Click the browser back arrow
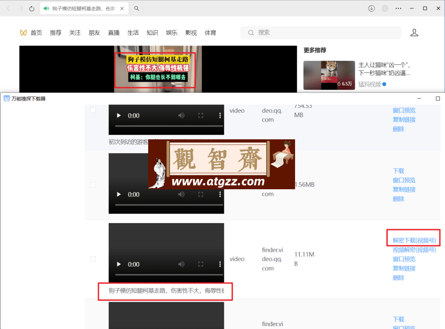Screen dimensions: 445x329 pyautogui.click(x=8, y=9)
